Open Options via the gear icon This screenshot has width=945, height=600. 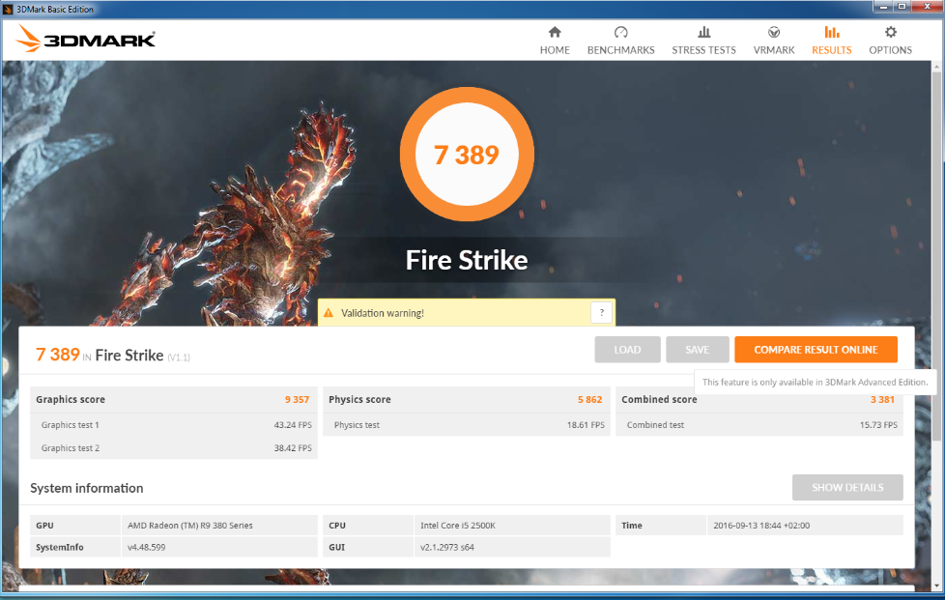[890, 32]
